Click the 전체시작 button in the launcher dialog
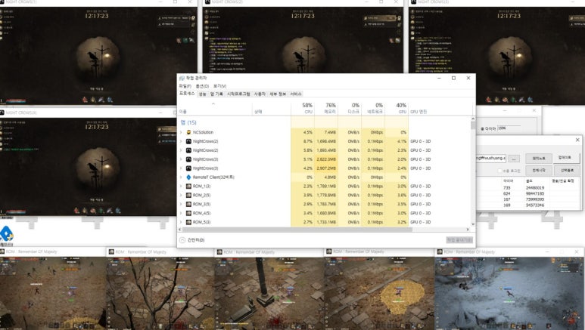 [538, 170]
